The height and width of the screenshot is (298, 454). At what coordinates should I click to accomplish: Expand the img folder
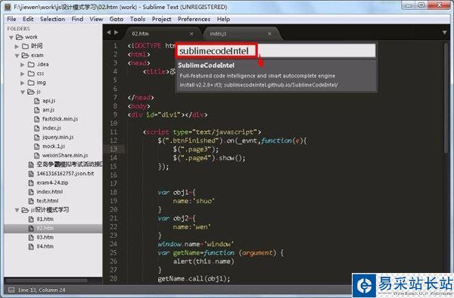click(x=22, y=83)
